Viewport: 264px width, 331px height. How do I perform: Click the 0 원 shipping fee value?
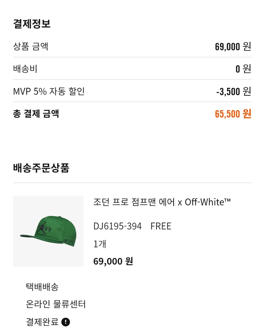point(243,69)
